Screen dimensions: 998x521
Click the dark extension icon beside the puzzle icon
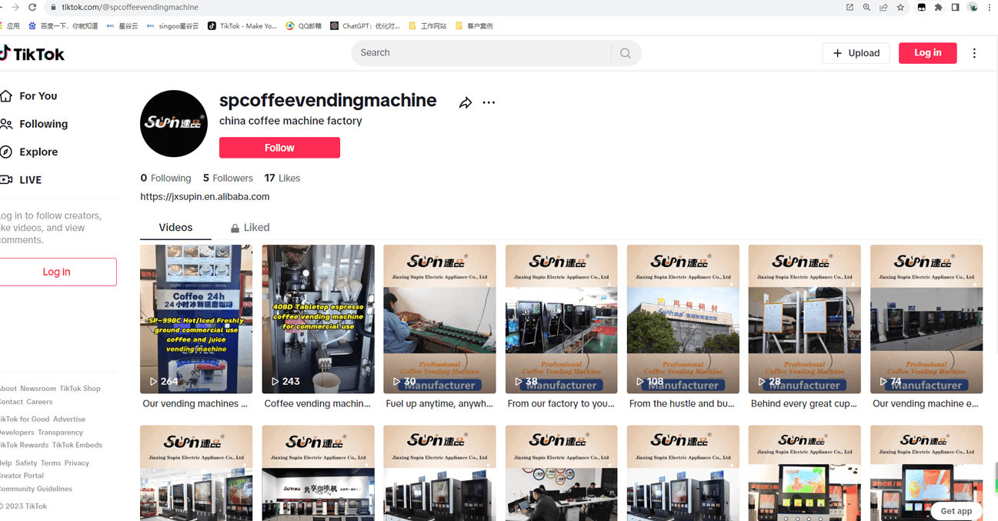pyautogui.click(x=921, y=8)
